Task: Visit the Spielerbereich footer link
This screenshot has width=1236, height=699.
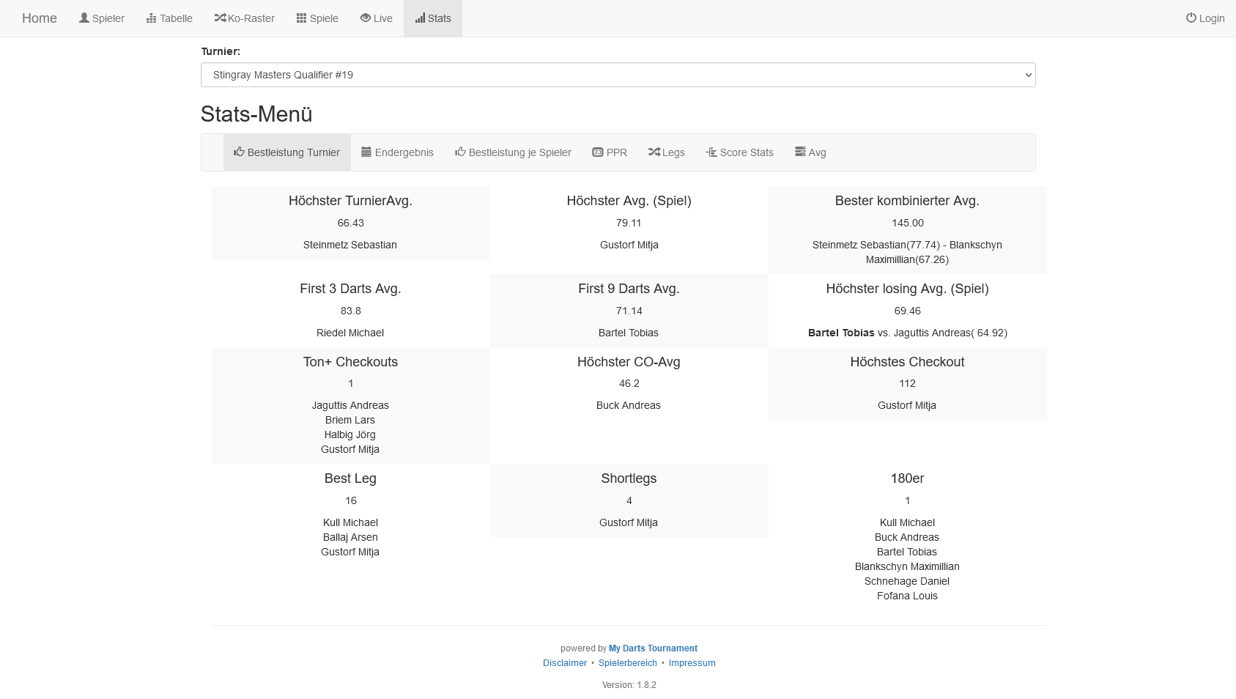Action: click(x=627, y=663)
